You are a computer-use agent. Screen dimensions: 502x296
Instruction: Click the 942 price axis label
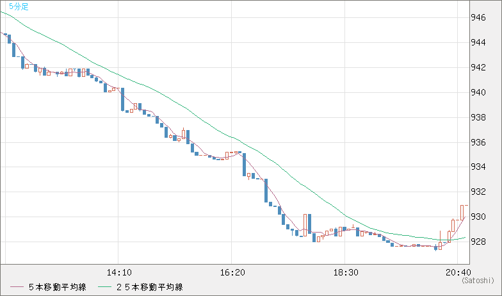(478, 68)
